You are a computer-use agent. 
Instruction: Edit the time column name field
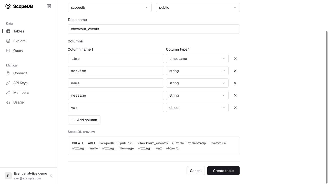click(x=116, y=59)
